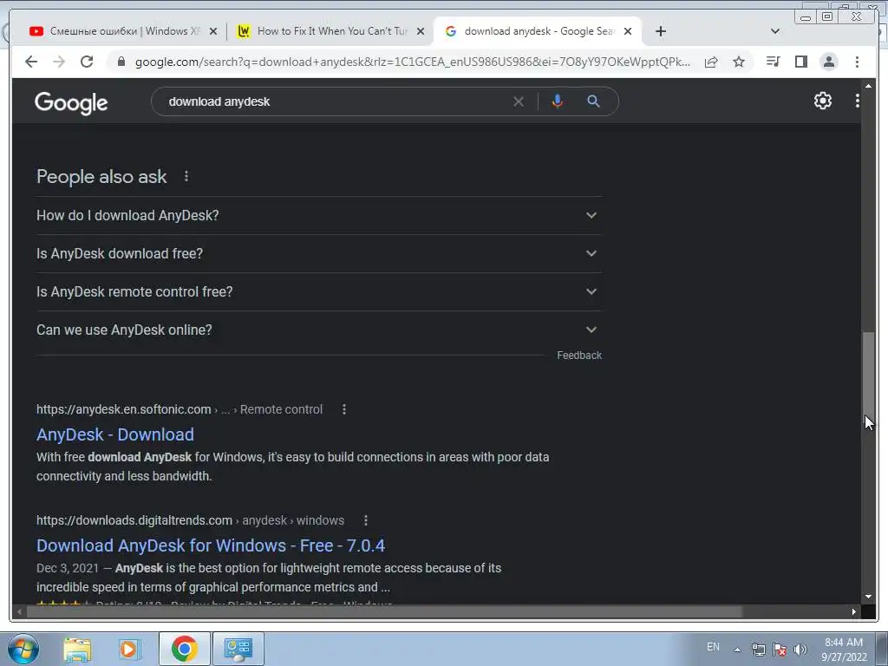The image size is (888, 666).
Task: Open the control panel taskbar item
Action: point(238,649)
